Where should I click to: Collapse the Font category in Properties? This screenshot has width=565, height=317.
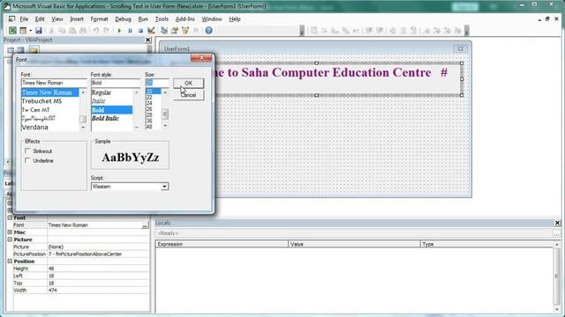point(10,217)
